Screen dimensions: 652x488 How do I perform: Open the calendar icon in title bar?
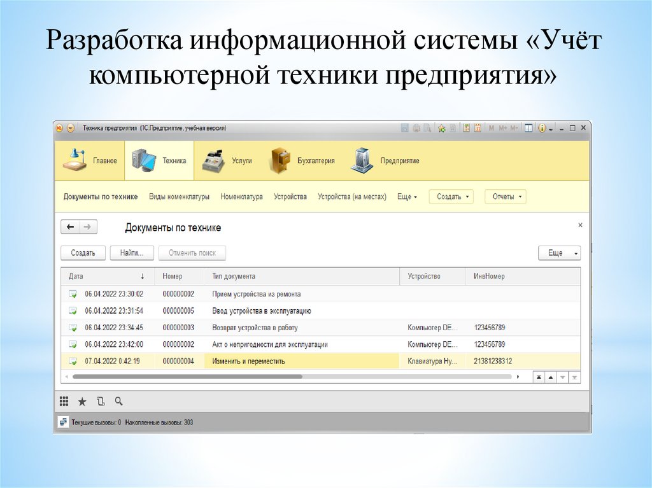[x=476, y=128]
